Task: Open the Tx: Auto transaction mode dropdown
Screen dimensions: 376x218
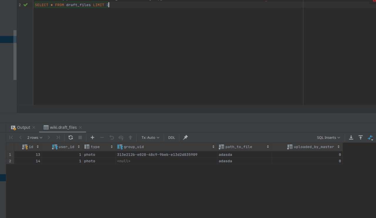Action: pyautogui.click(x=150, y=138)
